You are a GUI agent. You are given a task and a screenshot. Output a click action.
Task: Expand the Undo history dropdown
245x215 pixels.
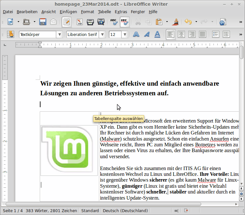196,22
